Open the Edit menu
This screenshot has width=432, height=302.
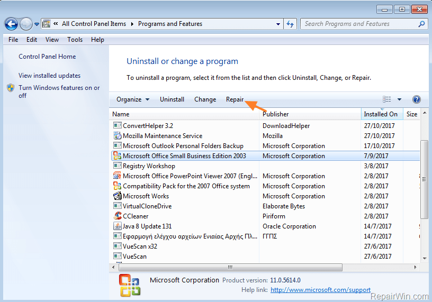pos(32,40)
